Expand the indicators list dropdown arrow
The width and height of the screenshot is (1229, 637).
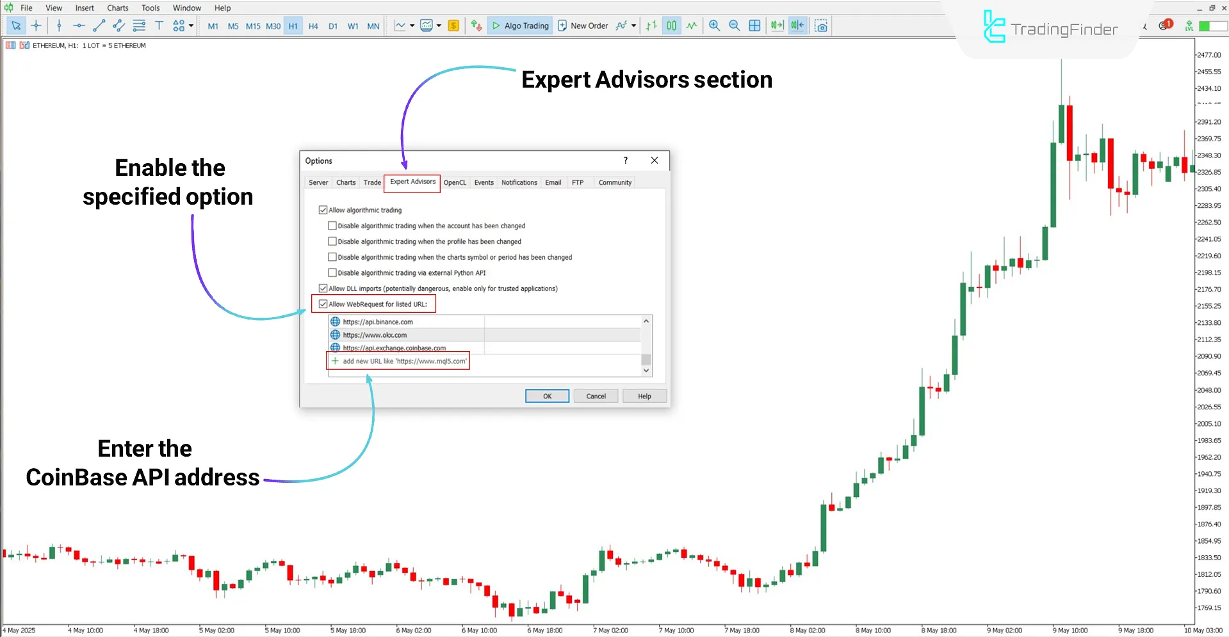(x=633, y=26)
